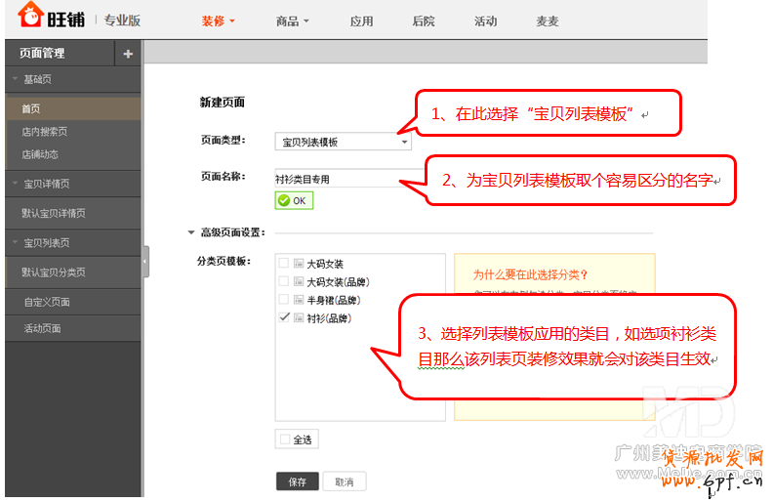
Task: Click the category icon beside 半身裙(品牌)
Action: (x=299, y=300)
